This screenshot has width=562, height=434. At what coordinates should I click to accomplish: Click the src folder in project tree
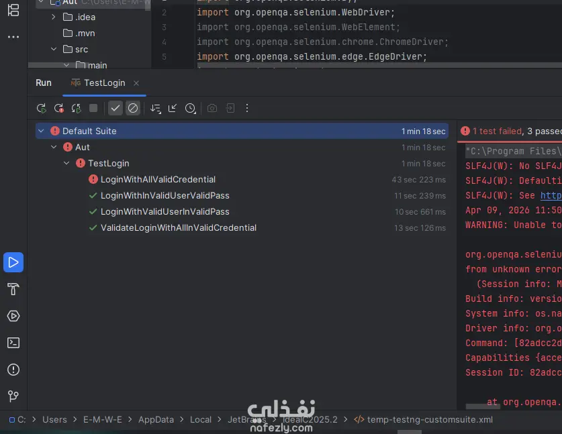(81, 50)
